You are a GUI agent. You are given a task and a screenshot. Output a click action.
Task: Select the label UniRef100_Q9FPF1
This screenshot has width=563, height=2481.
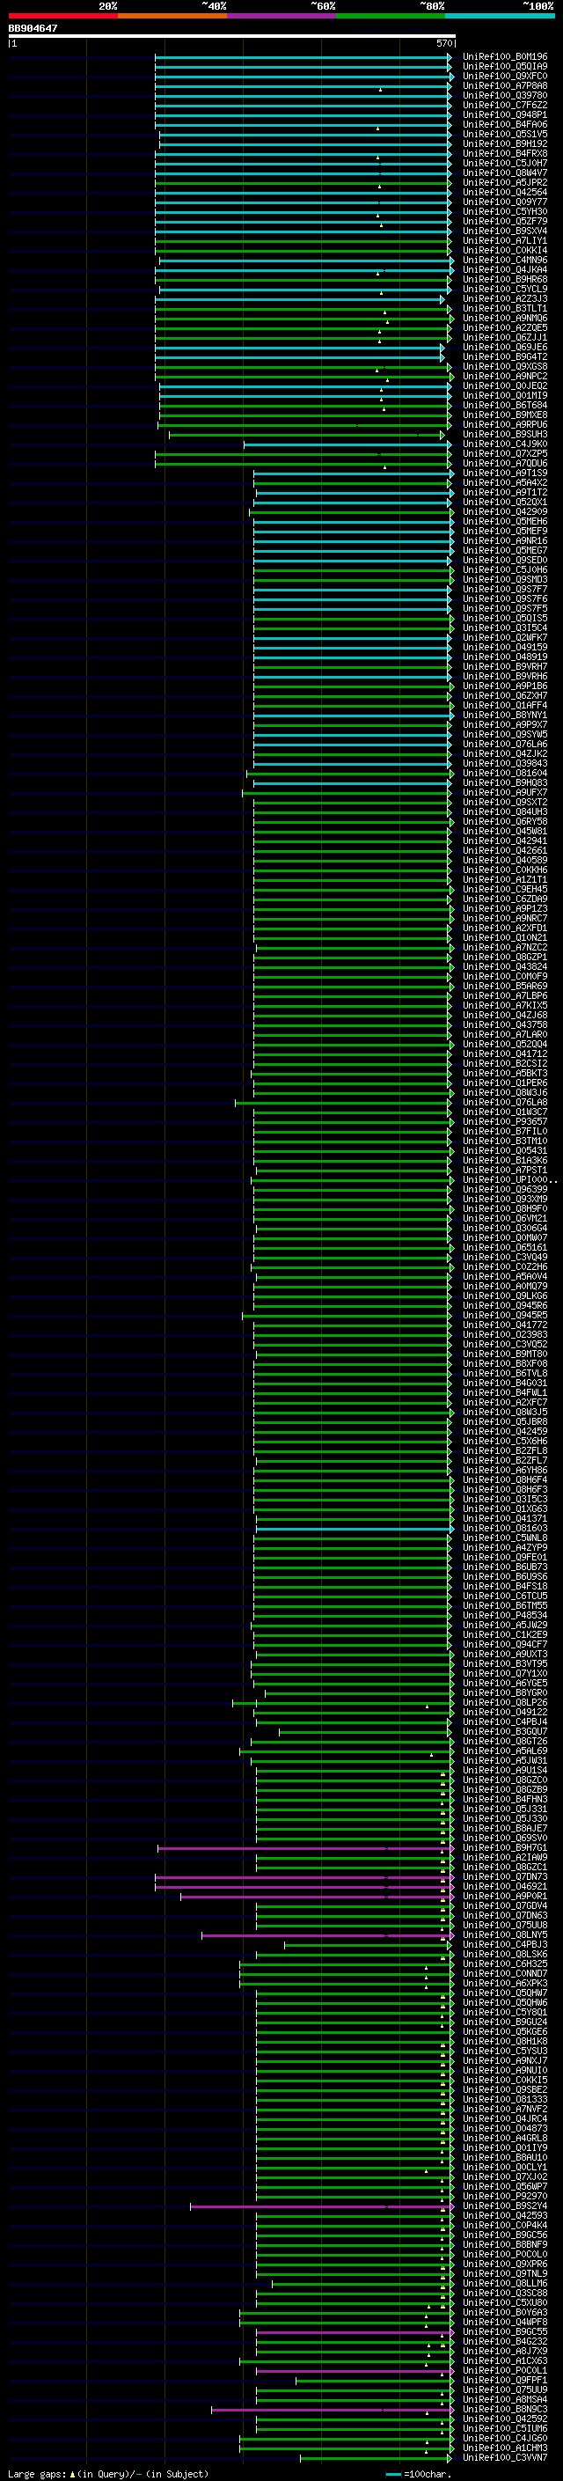(505, 2380)
